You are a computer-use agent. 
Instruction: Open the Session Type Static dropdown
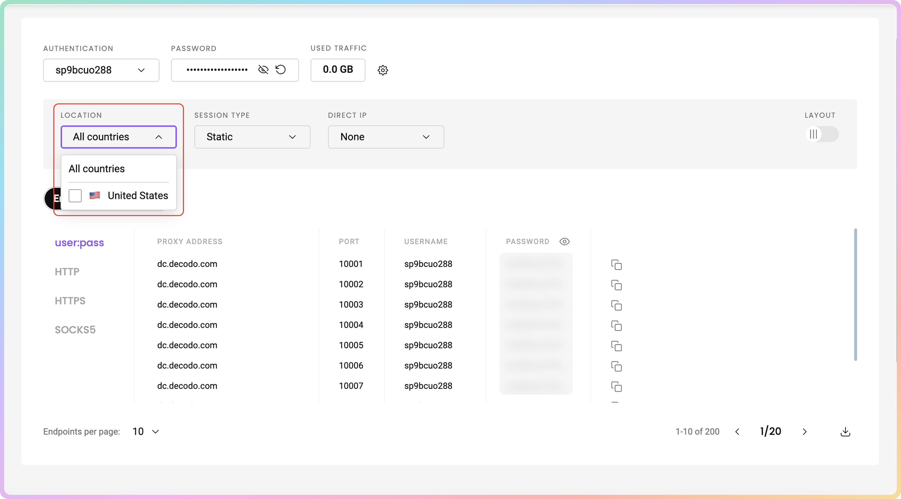(x=252, y=137)
